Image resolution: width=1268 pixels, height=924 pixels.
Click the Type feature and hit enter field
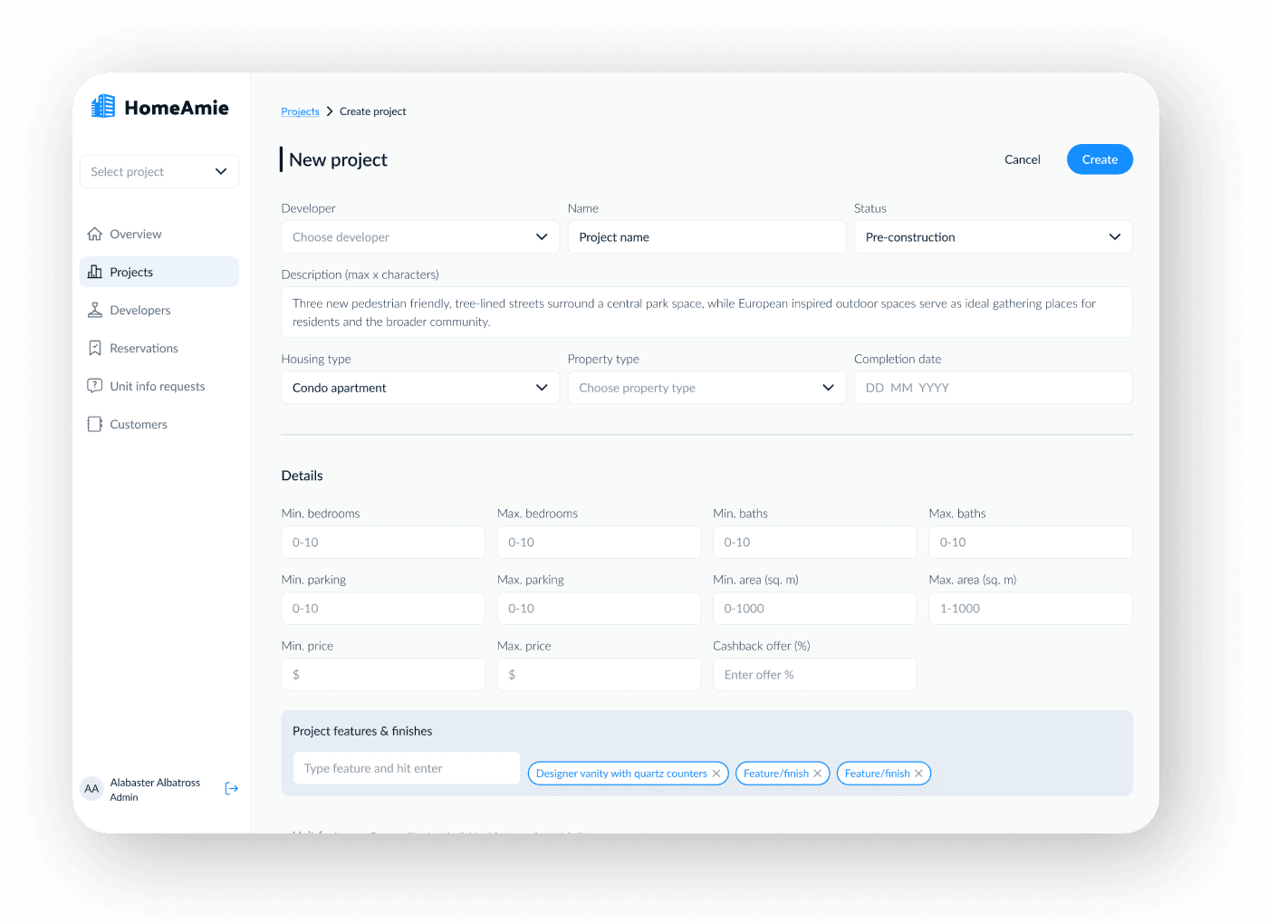click(406, 767)
